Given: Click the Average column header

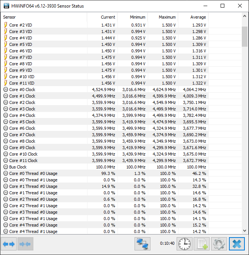Looking at the screenshot, I should click(193, 17).
